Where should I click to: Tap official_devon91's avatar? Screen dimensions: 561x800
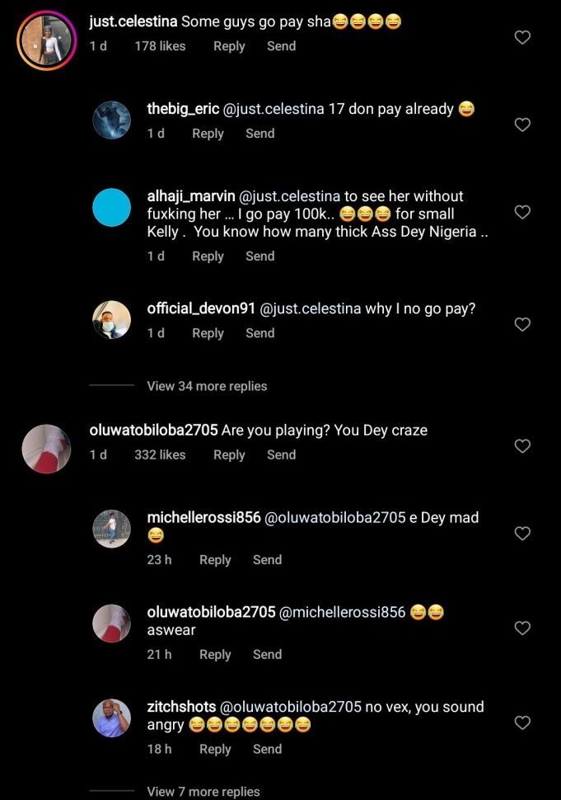(111, 320)
